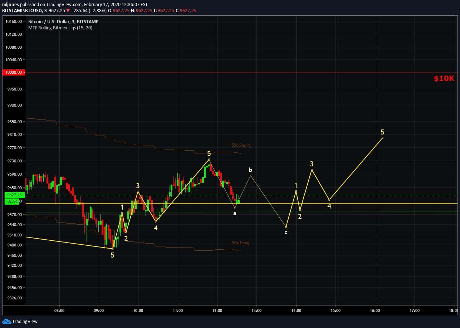460x328 pixels.
Task: Click the 11:00 time axis label
Action: pyautogui.click(x=177, y=310)
